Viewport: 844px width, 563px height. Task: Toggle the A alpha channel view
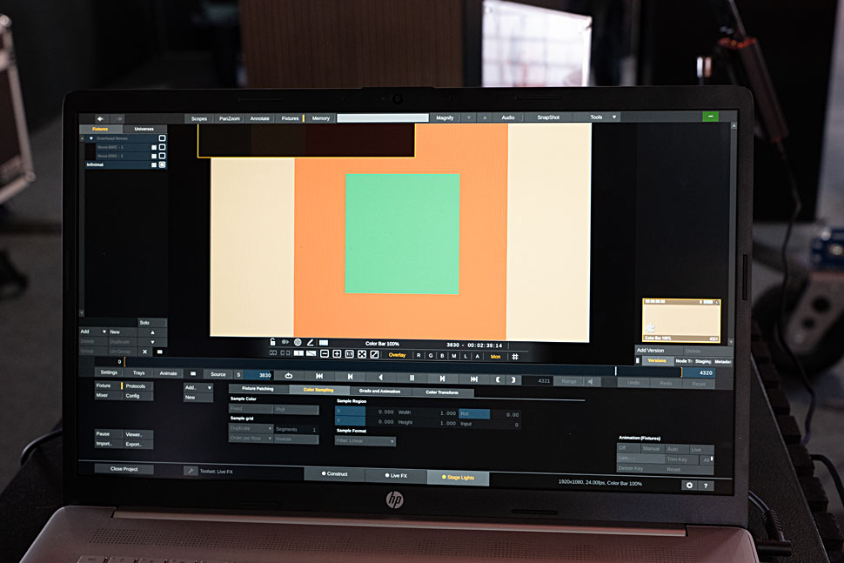click(478, 356)
